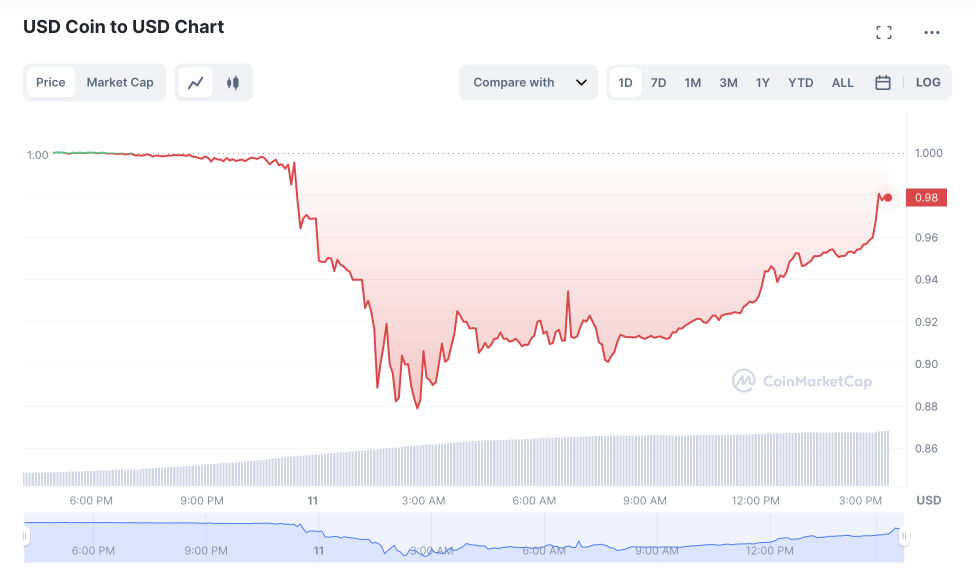Click the red current price dot

tap(888, 197)
